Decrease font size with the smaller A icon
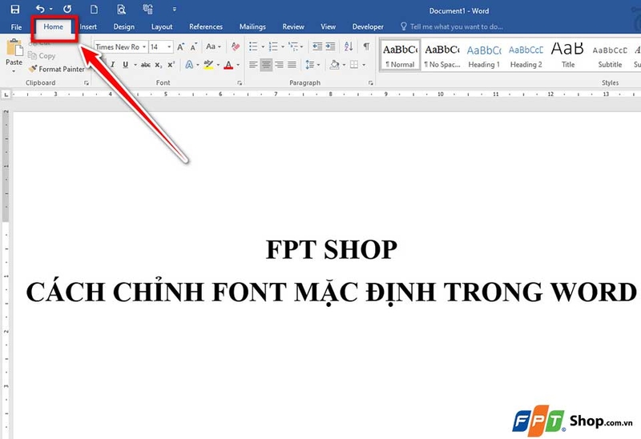The width and height of the screenshot is (641, 439). tap(194, 47)
